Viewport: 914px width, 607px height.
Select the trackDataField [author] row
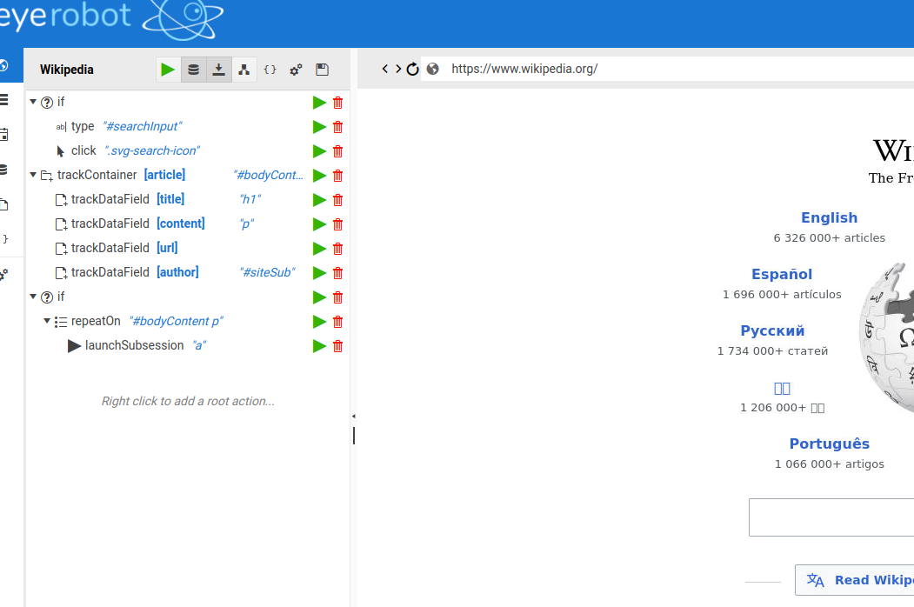(187, 272)
